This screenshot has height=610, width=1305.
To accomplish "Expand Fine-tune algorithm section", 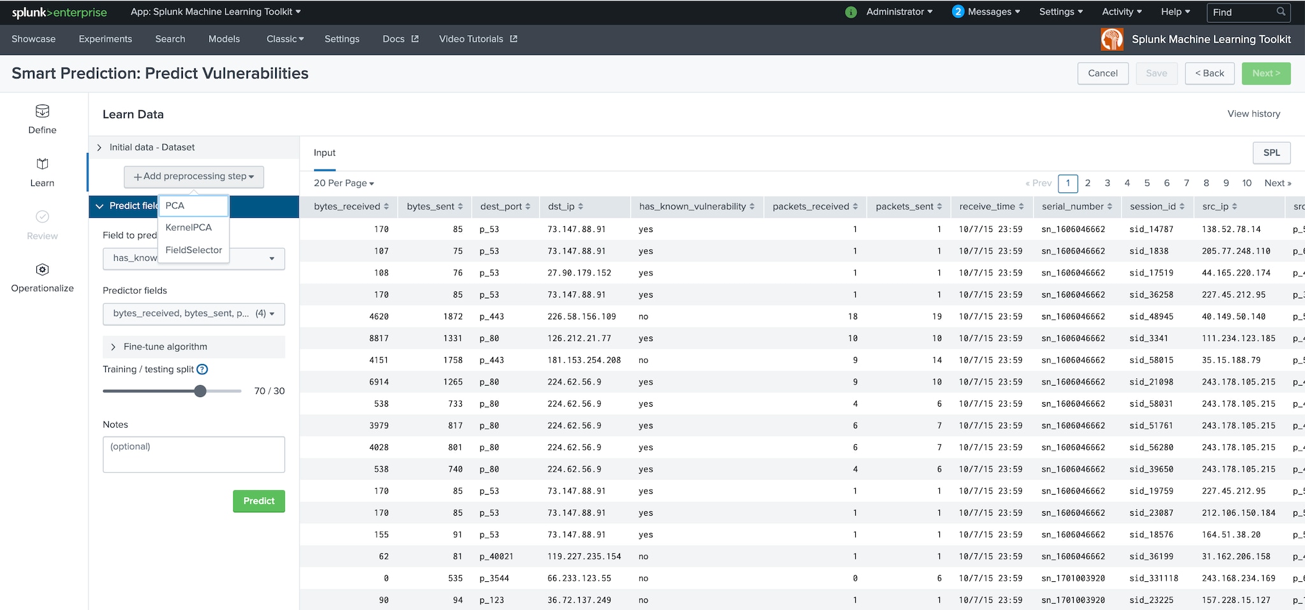I will pos(194,347).
